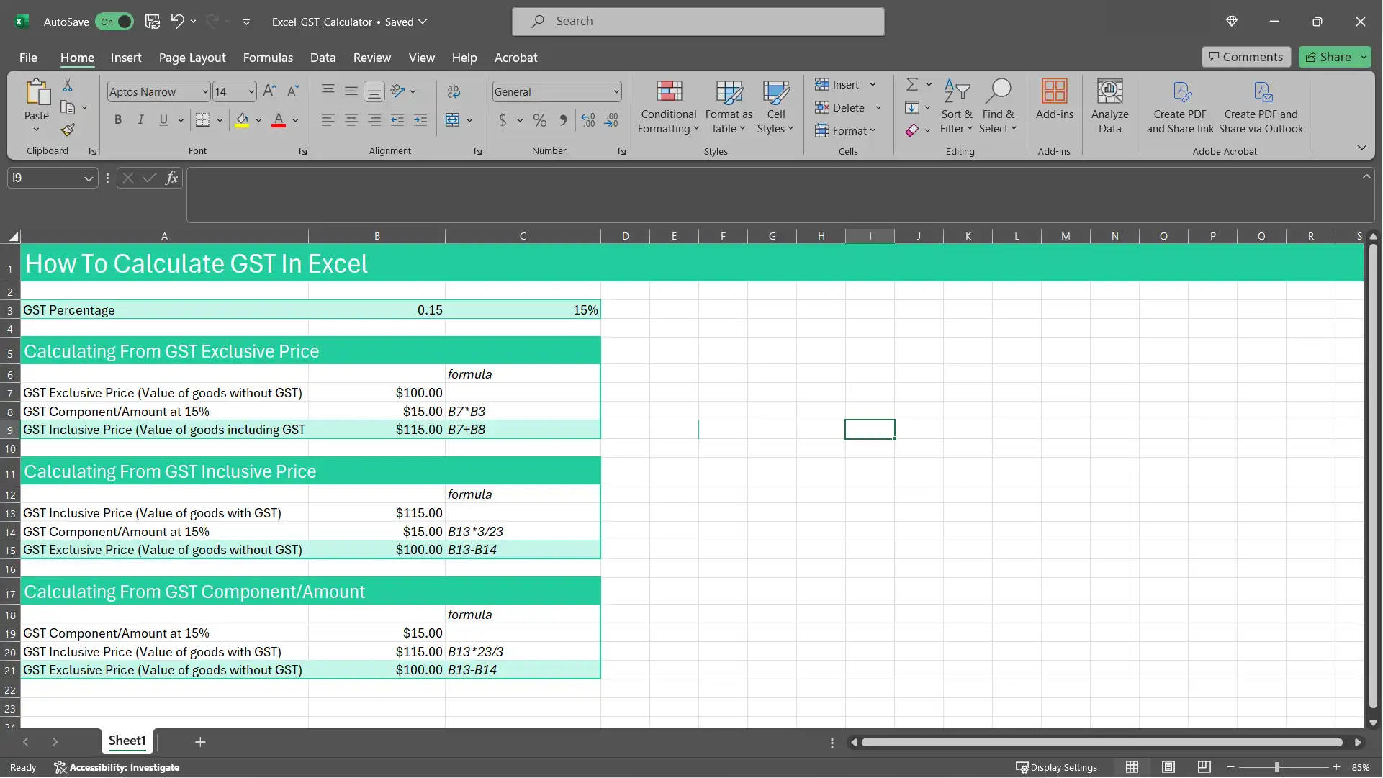Screen dimensions: 1383x778
Task: Click the Search box in title bar
Action: click(x=698, y=22)
